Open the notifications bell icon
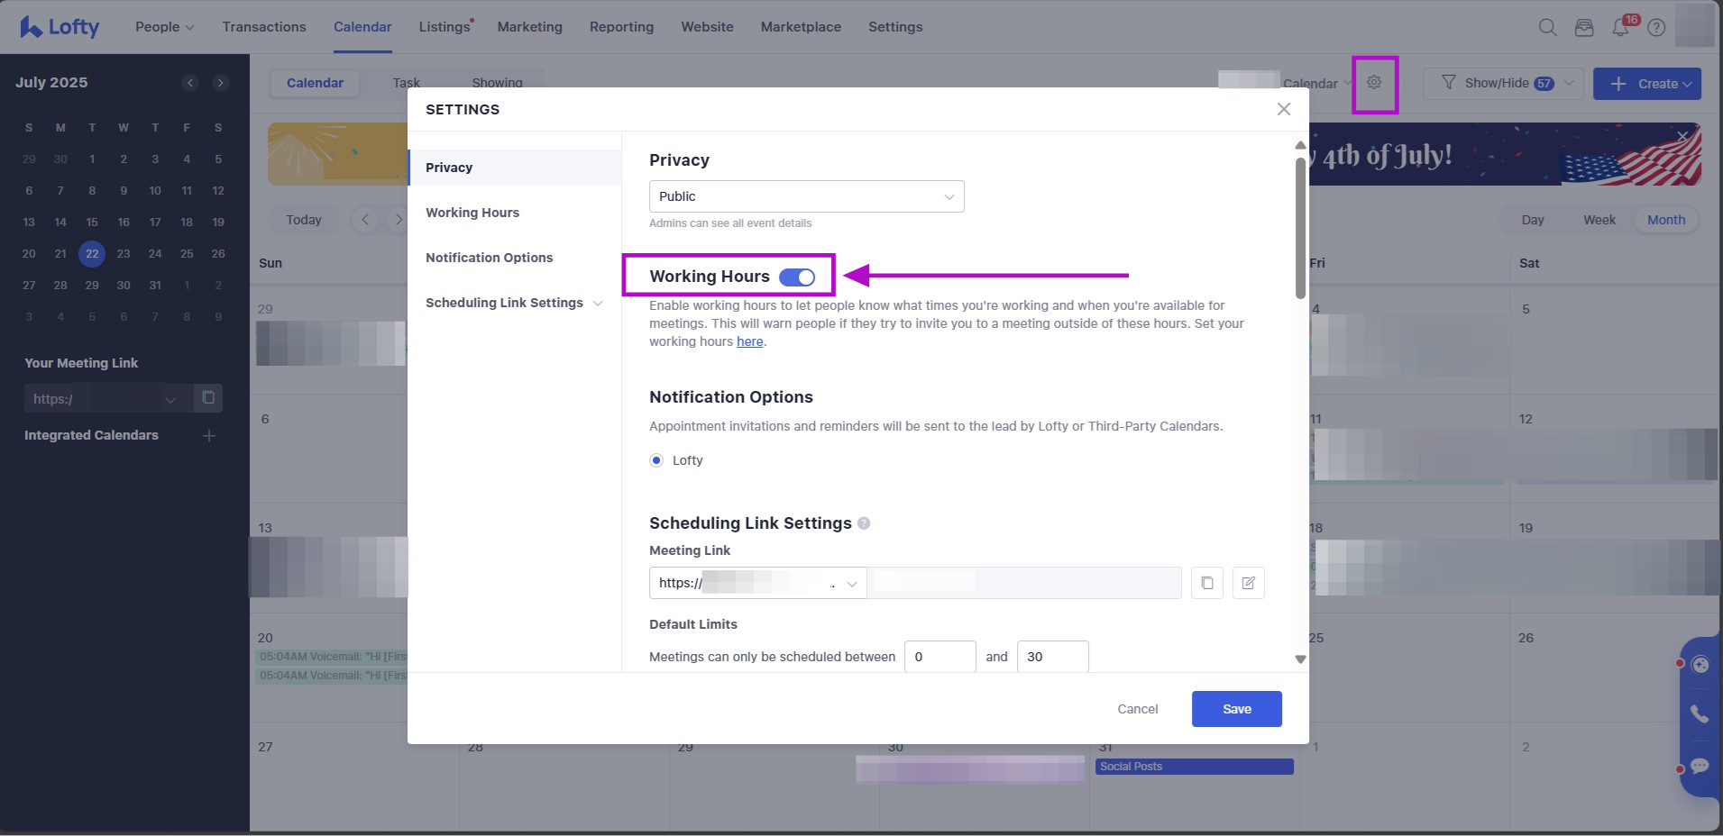 tap(1620, 28)
